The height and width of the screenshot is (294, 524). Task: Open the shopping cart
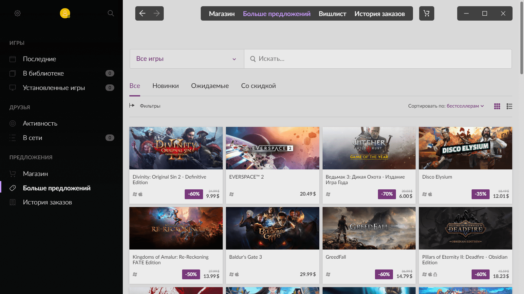426,13
